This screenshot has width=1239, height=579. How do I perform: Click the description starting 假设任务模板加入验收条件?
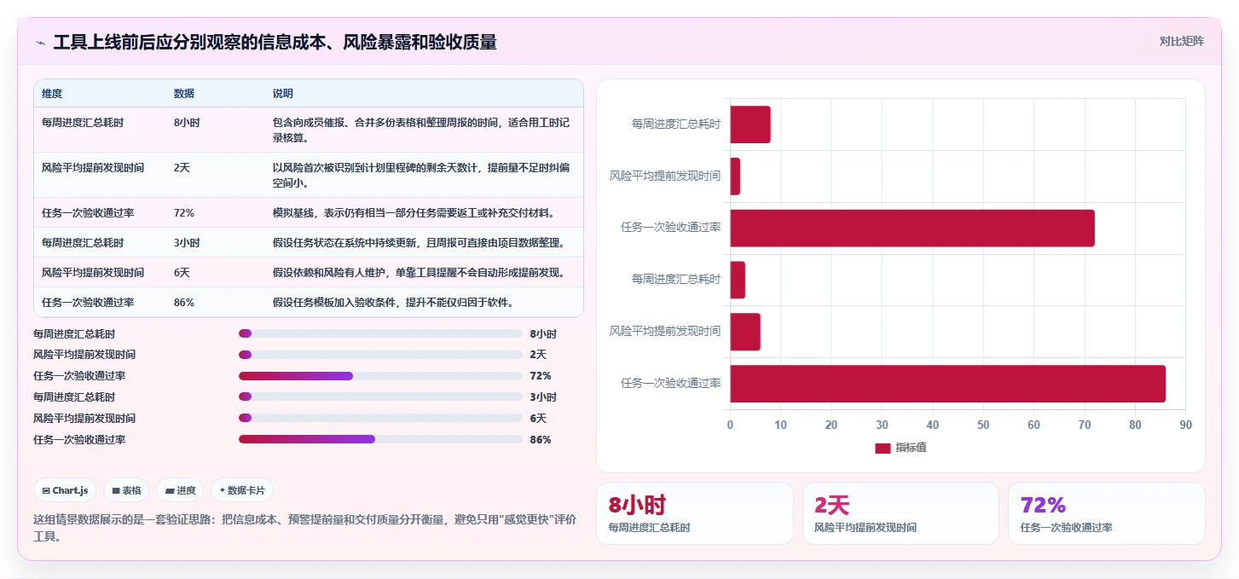click(x=393, y=303)
